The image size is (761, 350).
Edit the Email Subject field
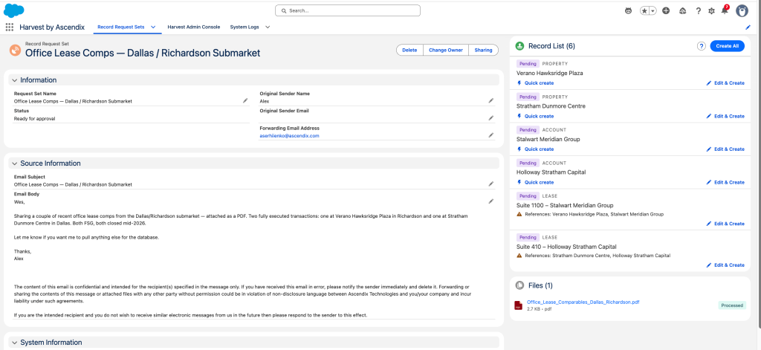pyautogui.click(x=491, y=184)
